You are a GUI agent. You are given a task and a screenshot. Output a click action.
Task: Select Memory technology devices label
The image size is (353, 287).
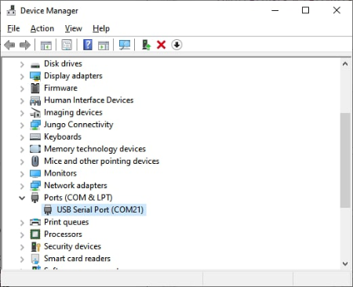point(95,149)
